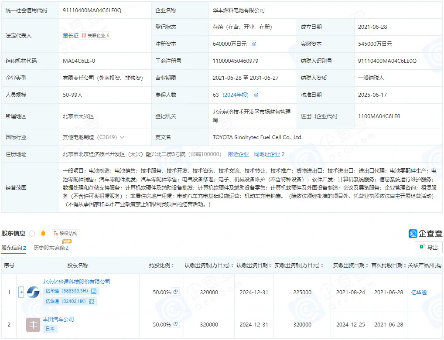Viewport: 444px width, 340px height.
Task: Sort by 首次持股日期 column
Action: click(405, 265)
